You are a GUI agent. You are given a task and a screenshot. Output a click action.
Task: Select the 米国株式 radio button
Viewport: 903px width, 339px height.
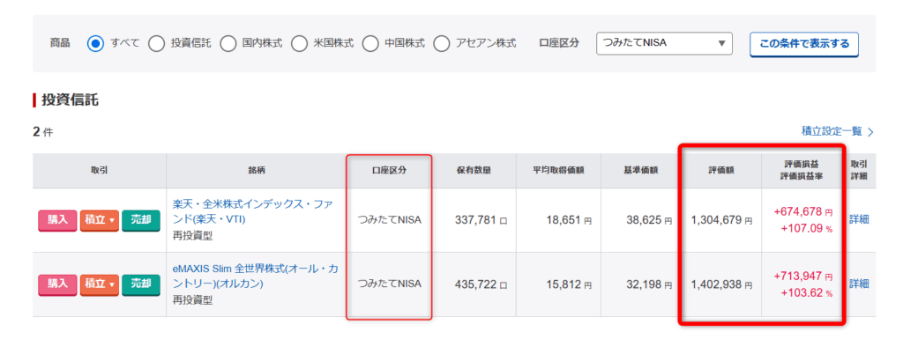(x=300, y=44)
